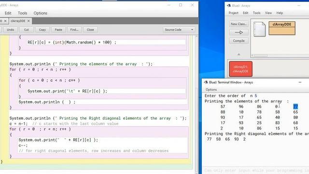This screenshot has width=309, height=174.
Task: Open the Edit menu in BlueJ main window
Action: (x=245, y=13)
